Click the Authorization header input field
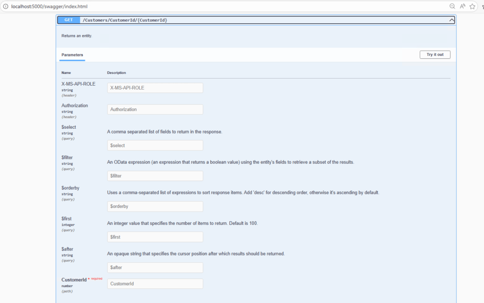 tap(155, 109)
